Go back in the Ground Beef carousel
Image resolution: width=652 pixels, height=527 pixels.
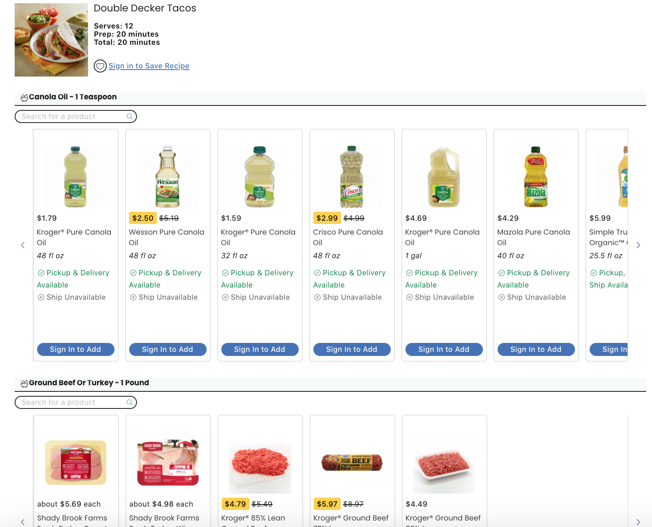23,522
